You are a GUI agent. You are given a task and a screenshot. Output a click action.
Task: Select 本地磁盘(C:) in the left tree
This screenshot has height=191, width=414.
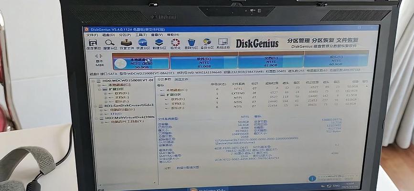118,85
